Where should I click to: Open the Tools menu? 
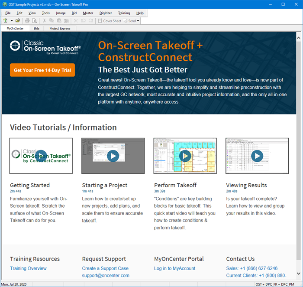tap(46, 13)
